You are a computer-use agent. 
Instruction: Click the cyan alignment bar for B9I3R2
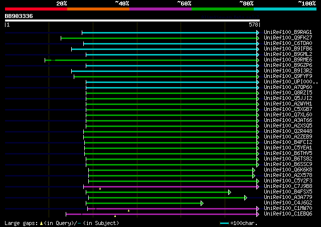164,71
